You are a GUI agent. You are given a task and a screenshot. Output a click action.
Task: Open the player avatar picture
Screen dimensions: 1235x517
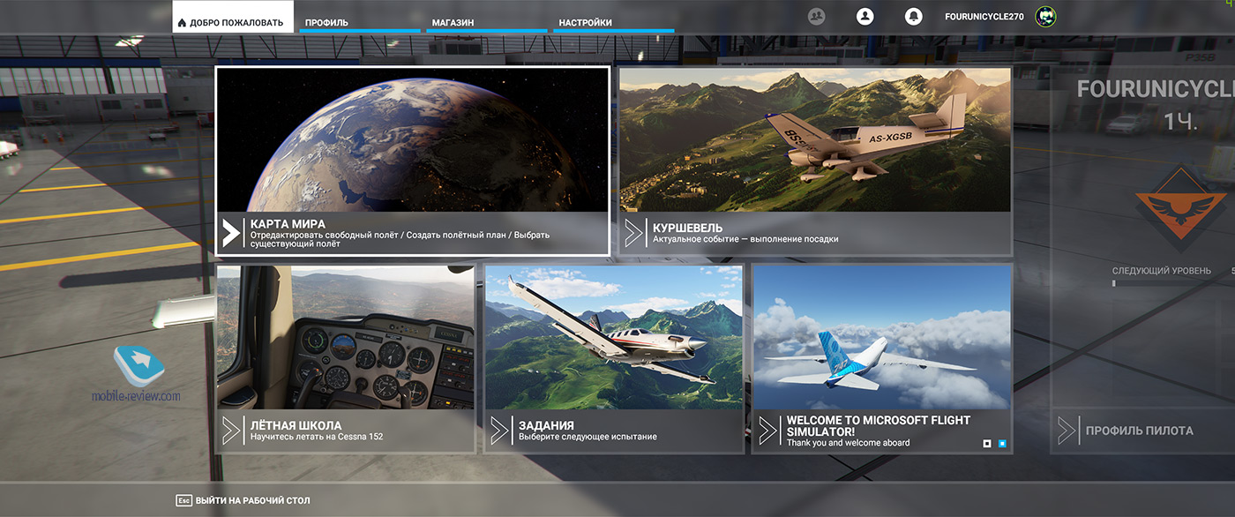coord(1045,16)
